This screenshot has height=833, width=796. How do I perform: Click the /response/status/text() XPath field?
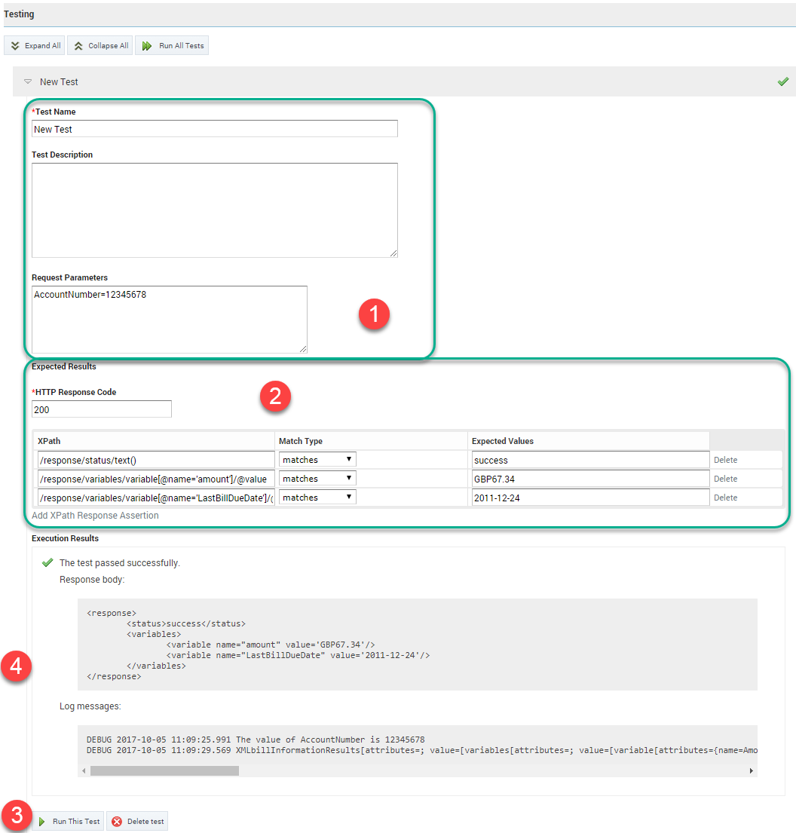coord(156,460)
